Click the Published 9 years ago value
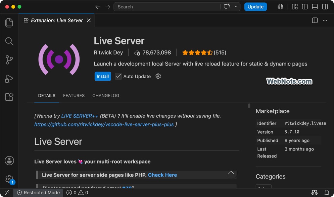 pyautogui.click(x=297, y=140)
